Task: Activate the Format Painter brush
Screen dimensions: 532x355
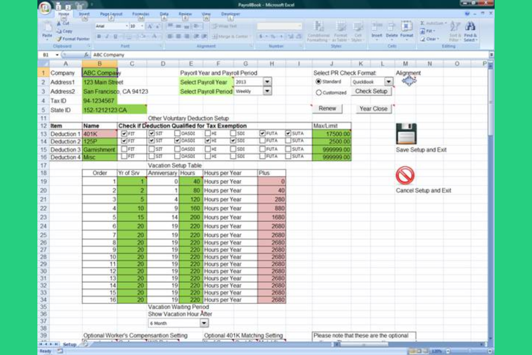Action: click(x=73, y=38)
